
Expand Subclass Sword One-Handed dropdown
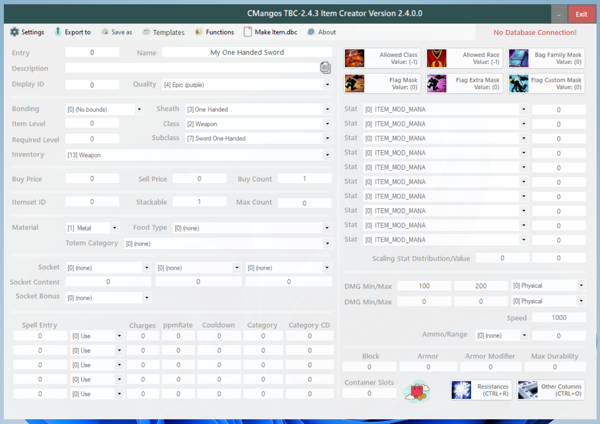327,138
